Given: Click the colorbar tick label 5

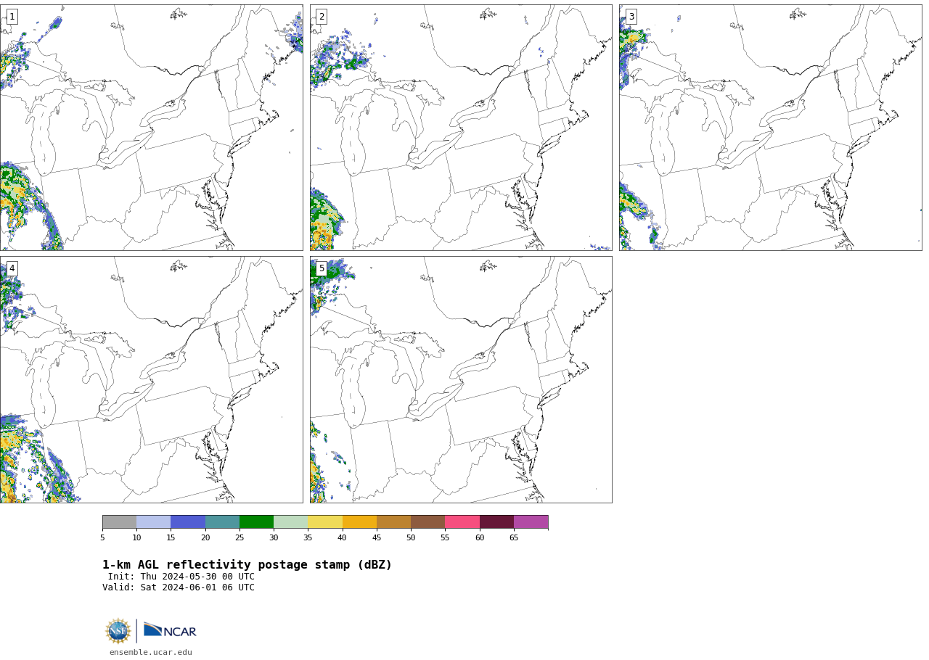Looking at the screenshot, I should click(102, 537).
